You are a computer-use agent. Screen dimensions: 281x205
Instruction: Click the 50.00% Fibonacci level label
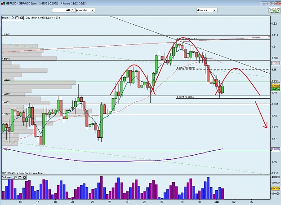click(x=186, y=68)
